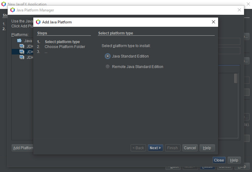Click 'Choose Platform Folder' step text
Image resolution: width=252 pixels, height=172 pixels.
pyautogui.click(x=65, y=47)
